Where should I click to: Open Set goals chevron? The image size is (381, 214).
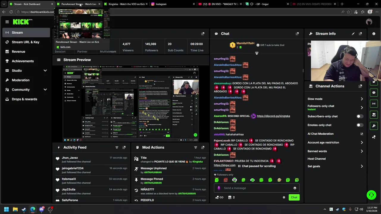[x=362, y=166]
